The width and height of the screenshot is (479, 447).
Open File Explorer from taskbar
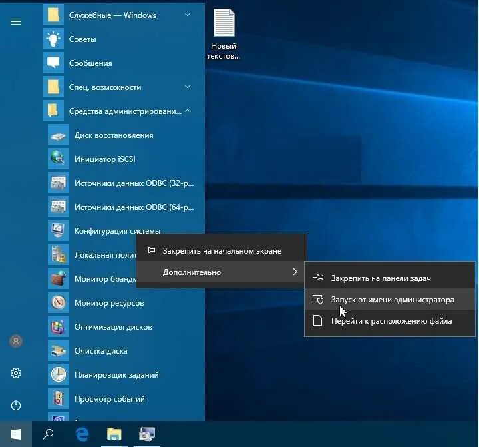[114, 434]
